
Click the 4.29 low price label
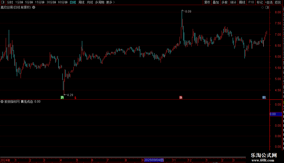coord(70,95)
